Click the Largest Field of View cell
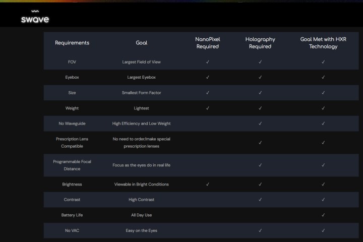The height and width of the screenshot is (242, 363). pos(142,62)
